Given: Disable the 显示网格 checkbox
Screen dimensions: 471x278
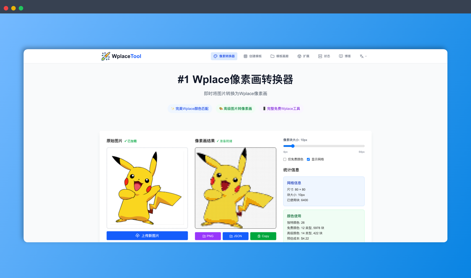Looking at the screenshot, I should [308, 159].
